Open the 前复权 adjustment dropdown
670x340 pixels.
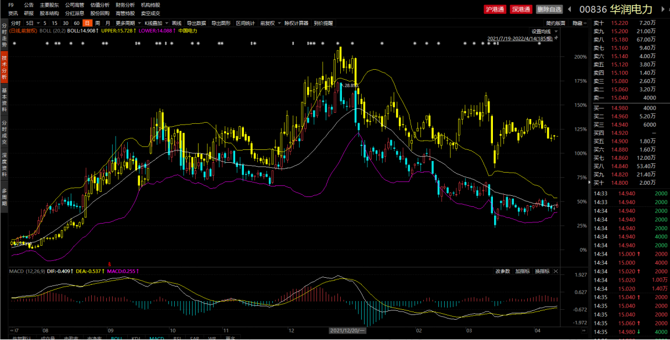tap(269, 23)
